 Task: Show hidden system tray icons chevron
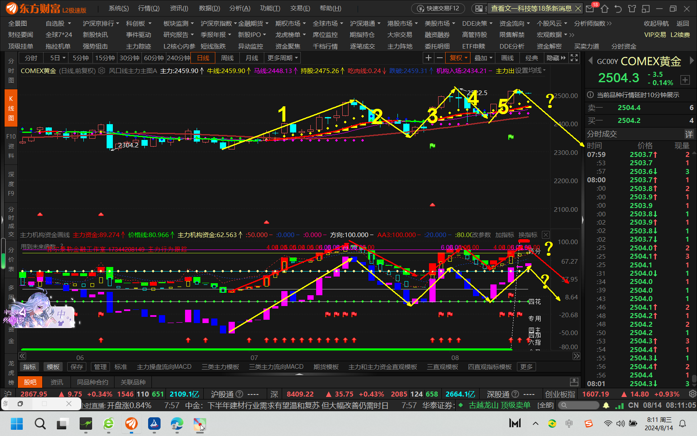(536, 424)
